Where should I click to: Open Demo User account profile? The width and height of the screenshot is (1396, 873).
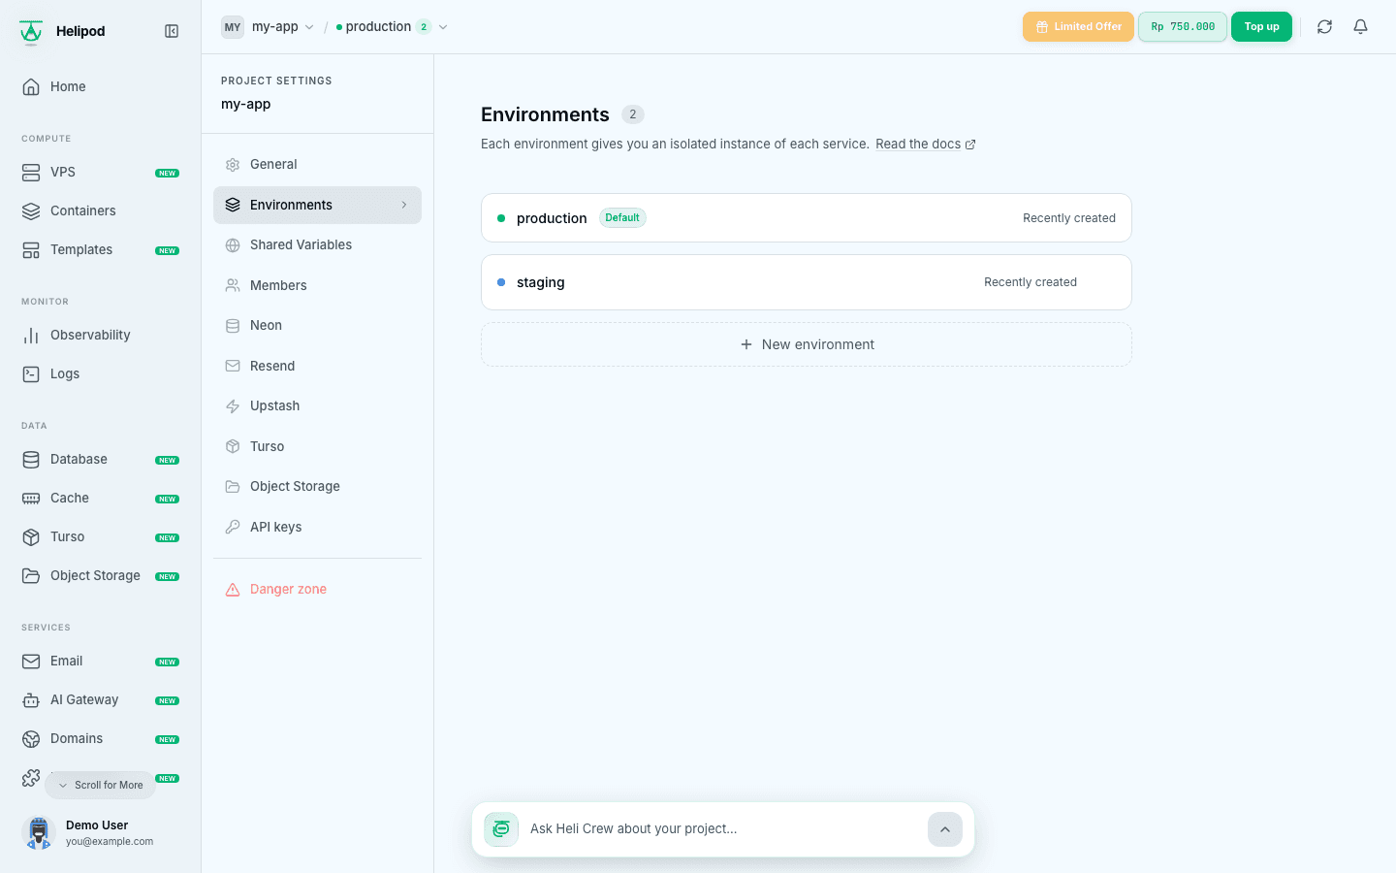click(x=101, y=832)
